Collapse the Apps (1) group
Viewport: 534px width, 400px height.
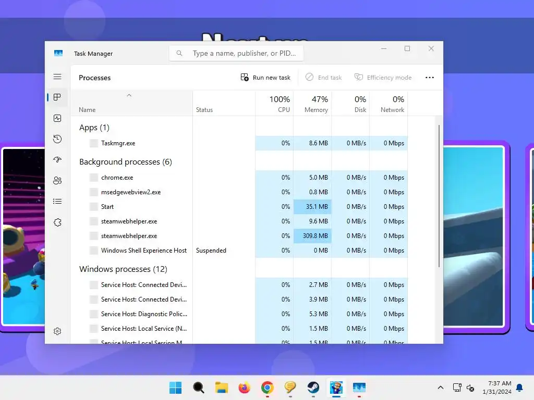click(x=94, y=128)
